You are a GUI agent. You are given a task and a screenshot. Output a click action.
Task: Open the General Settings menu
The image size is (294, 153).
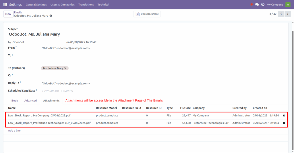tap(36, 5)
